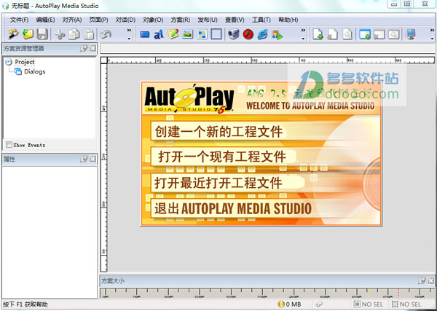Screen dimensions: 437x311
Task: Open the 方案(R) menu
Action: [x=181, y=20]
